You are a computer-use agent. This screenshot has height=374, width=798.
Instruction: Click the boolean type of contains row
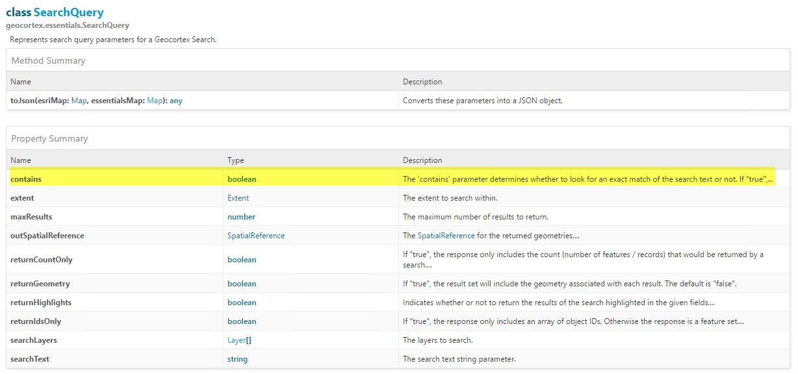(x=242, y=179)
